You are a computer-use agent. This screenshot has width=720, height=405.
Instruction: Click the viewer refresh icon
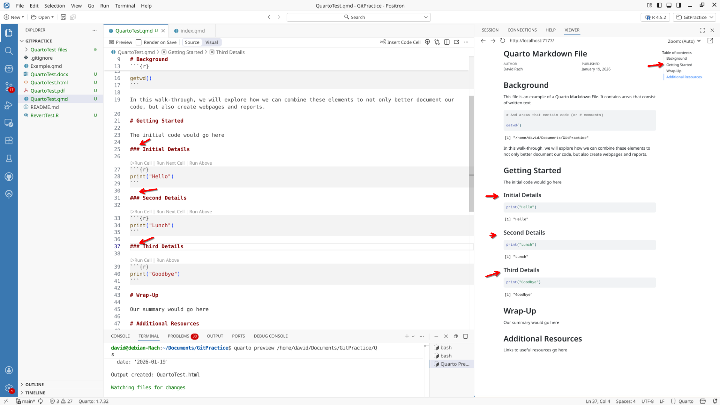click(502, 40)
